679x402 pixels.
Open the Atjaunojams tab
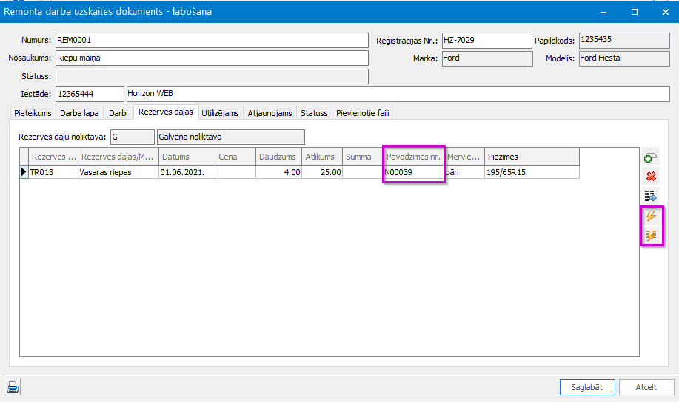[270, 113]
